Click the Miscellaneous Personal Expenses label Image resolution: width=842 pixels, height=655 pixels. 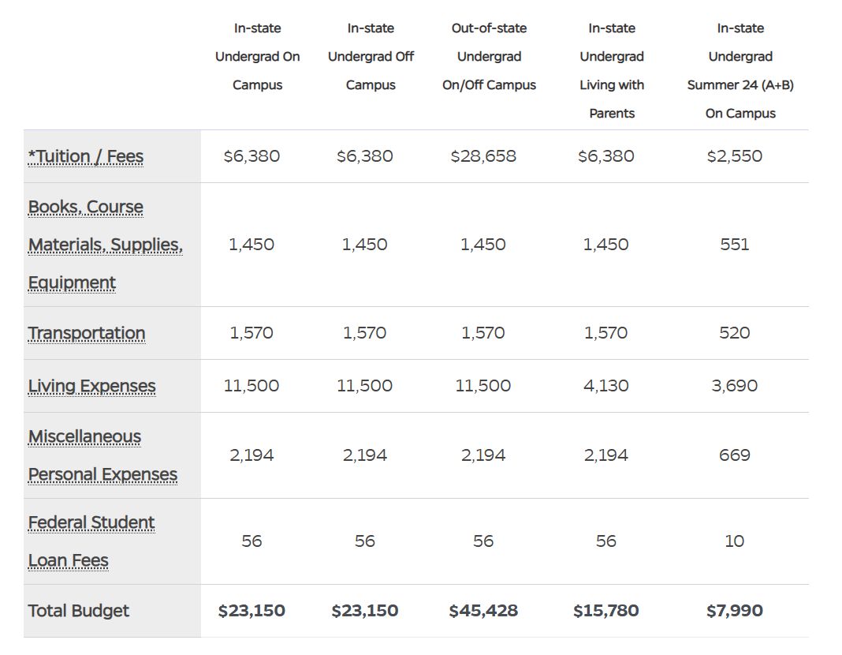(x=102, y=455)
